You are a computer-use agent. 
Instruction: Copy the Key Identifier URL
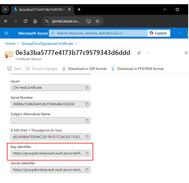tap(87, 153)
